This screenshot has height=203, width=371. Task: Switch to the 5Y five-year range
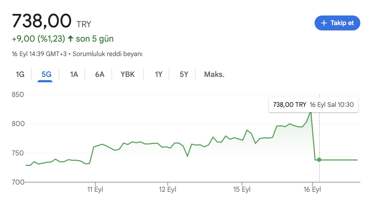click(x=183, y=74)
